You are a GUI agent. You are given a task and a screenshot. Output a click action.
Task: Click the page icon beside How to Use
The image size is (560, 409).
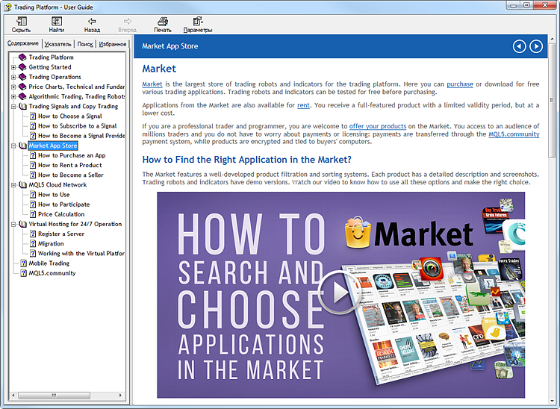[x=32, y=195]
